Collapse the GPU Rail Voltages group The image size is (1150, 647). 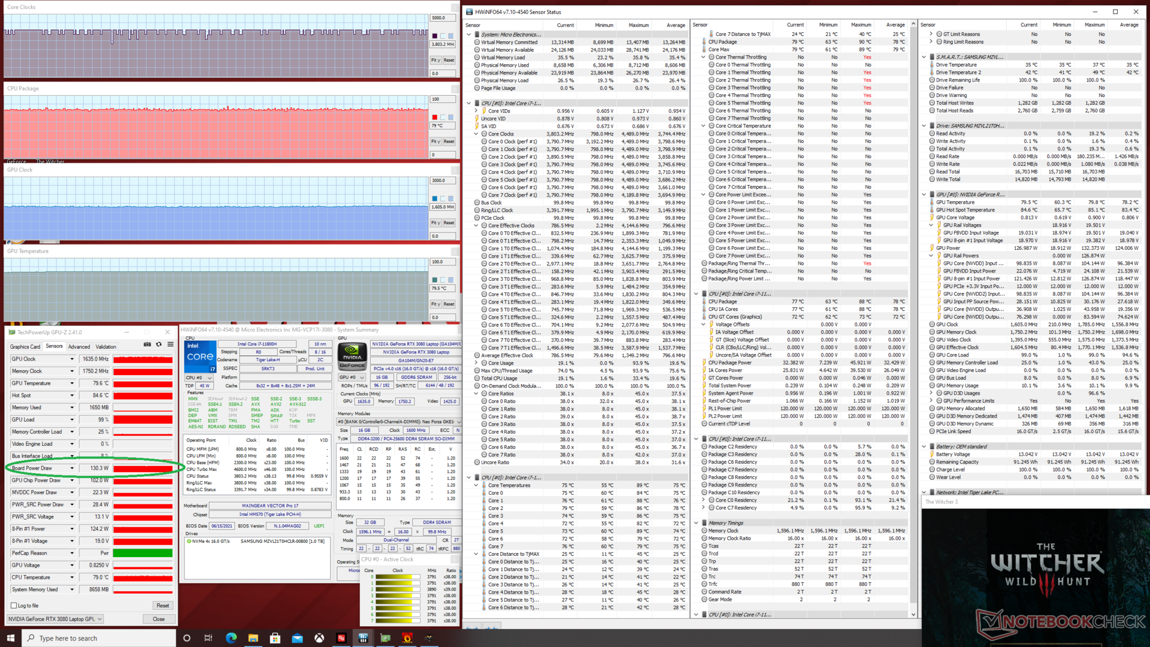pyautogui.click(x=931, y=225)
